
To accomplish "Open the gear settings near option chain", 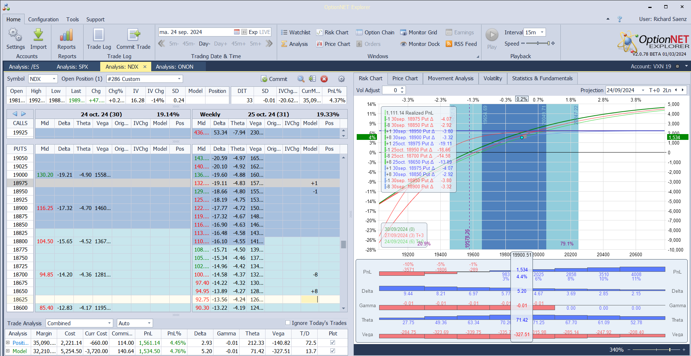I will (341, 79).
